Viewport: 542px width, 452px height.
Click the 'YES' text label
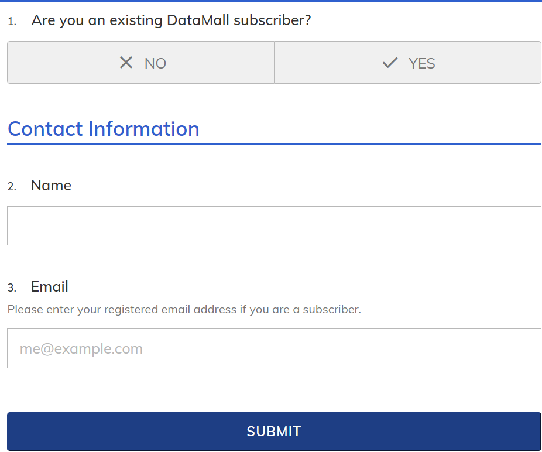coord(421,63)
